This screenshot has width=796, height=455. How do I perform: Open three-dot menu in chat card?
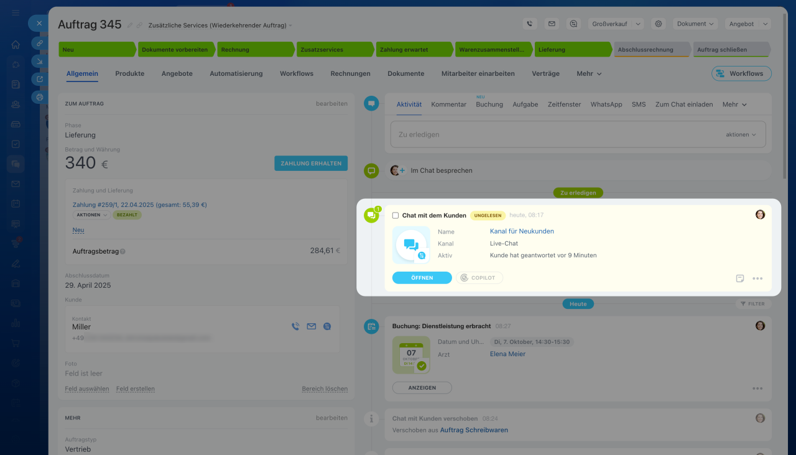coord(757,278)
